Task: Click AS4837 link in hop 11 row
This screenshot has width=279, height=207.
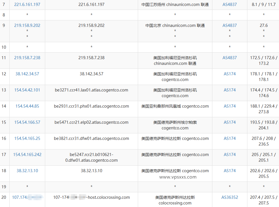Action: (x=230, y=58)
